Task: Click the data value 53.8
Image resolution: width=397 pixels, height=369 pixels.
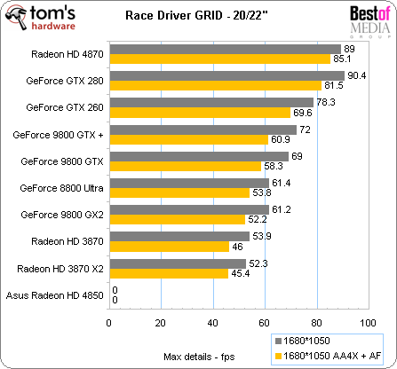Action: click(262, 192)
